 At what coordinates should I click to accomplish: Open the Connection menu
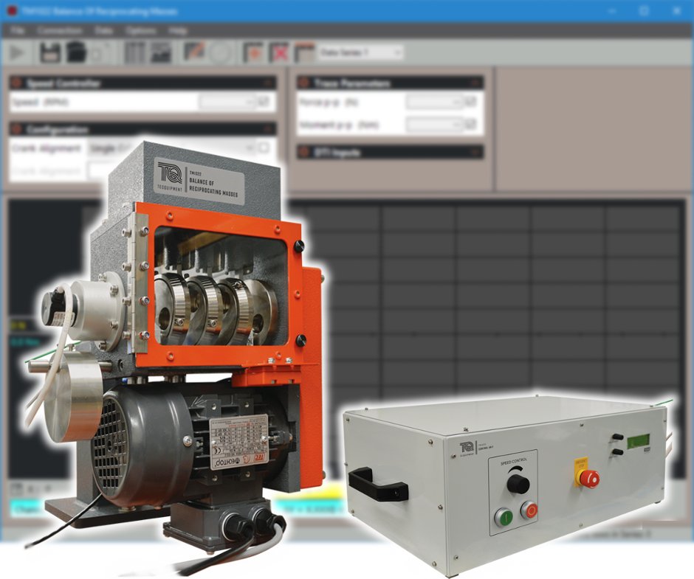click(x=60, y=30)
